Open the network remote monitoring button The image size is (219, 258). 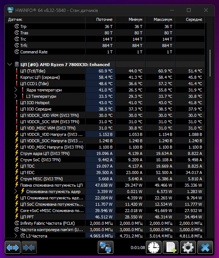coord(106,248)
